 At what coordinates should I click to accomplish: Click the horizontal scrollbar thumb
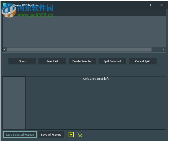pyautogui.click(x=79, y=49)
